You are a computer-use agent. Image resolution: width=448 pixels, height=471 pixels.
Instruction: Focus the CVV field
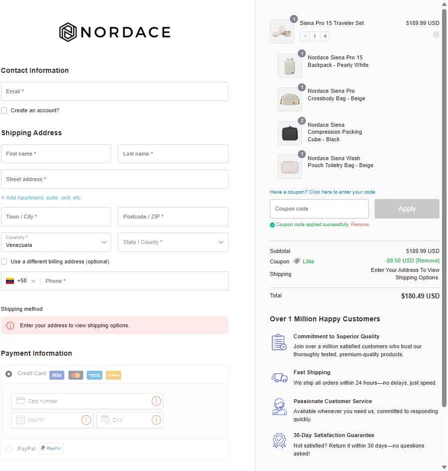coord(130,420)
